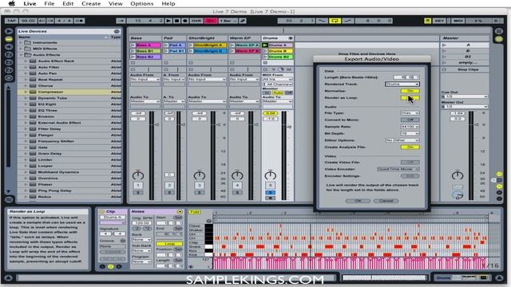Open File Browser 1 icon
This screenshot has height=287, width=511.
(x=9, y=55)
